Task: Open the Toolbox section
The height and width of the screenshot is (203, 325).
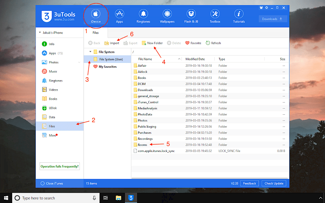Action: (215, 16)
